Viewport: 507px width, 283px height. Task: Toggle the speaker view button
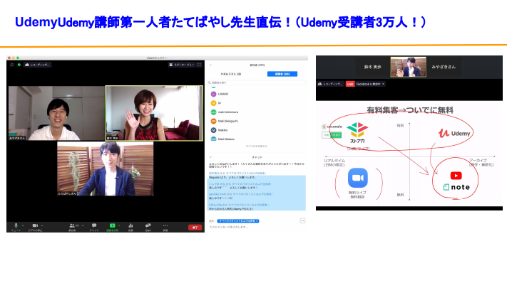[x=181, y=65]
